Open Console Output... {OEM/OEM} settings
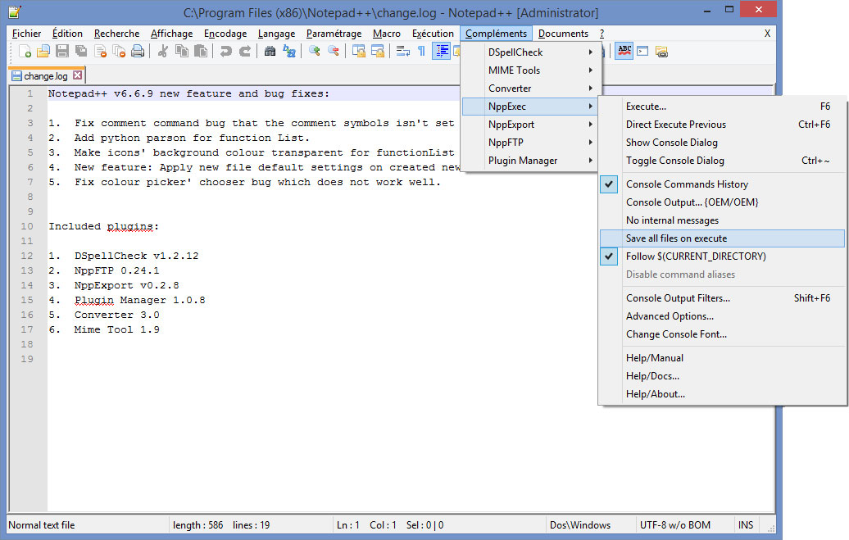This screenshot has width=849, height=540. coord(722,202)
